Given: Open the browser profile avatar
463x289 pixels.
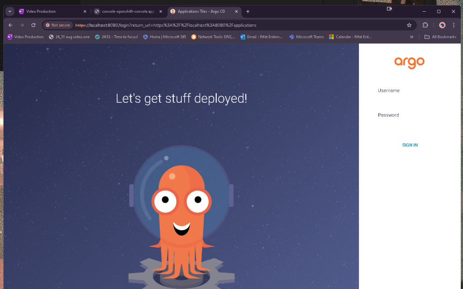Looking at the screenshot, I should point(442,25).
